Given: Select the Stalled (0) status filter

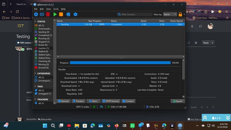Looking at the screenshot, I should tap(43, 51).
